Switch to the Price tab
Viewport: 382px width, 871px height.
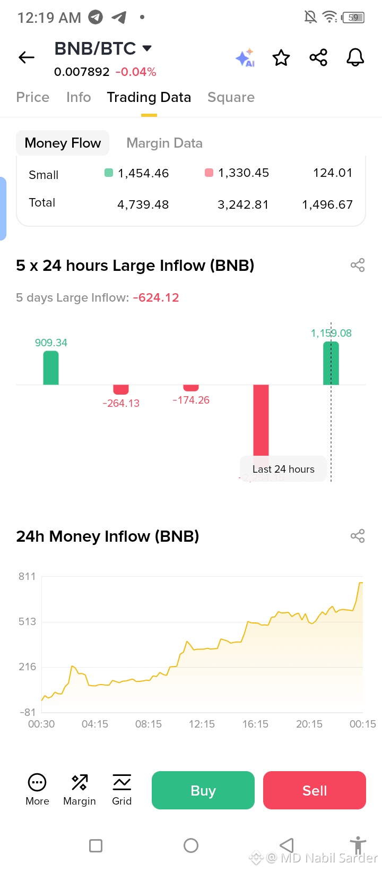(x=33, y=97)
